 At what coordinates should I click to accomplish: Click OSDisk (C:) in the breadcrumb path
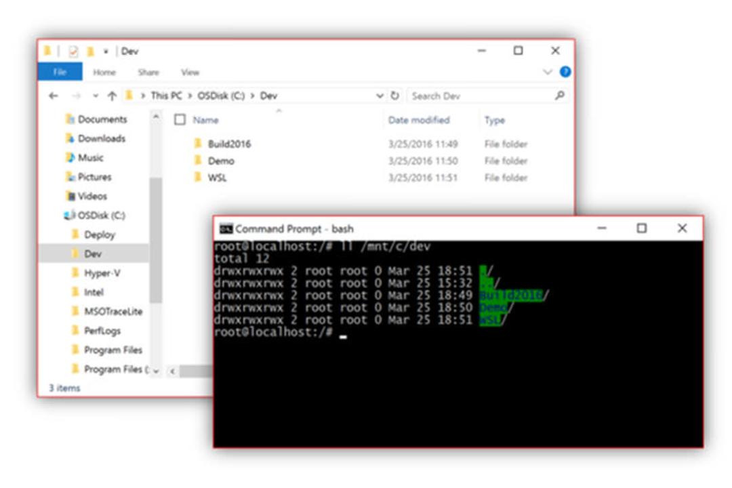221,96
